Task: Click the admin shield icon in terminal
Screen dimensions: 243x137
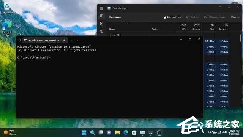Action: 19,40
